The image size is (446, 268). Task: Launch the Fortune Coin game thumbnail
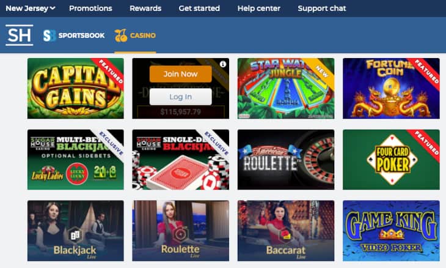391,88
